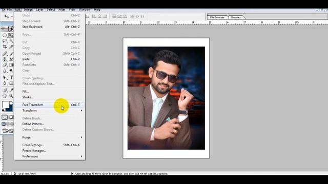The image size is (328, 184).
Task: Select the Brush tool
Action: [x=11, y=54]
